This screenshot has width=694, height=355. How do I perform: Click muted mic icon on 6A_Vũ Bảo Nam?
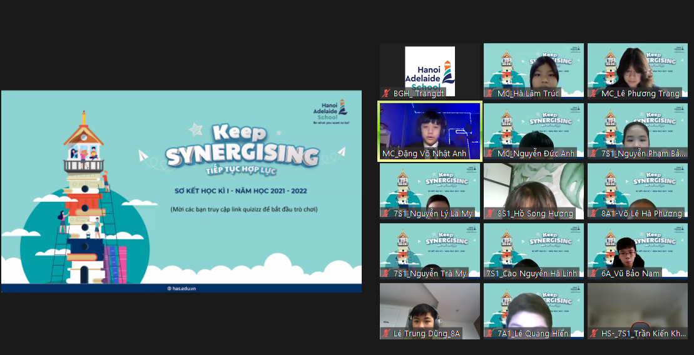(594, 274)
